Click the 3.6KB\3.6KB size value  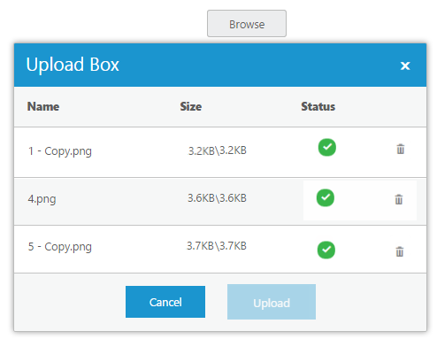[x=217, y=198]
